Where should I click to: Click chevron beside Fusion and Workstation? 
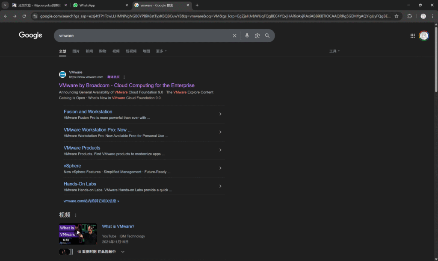click(x=220, y=114)
